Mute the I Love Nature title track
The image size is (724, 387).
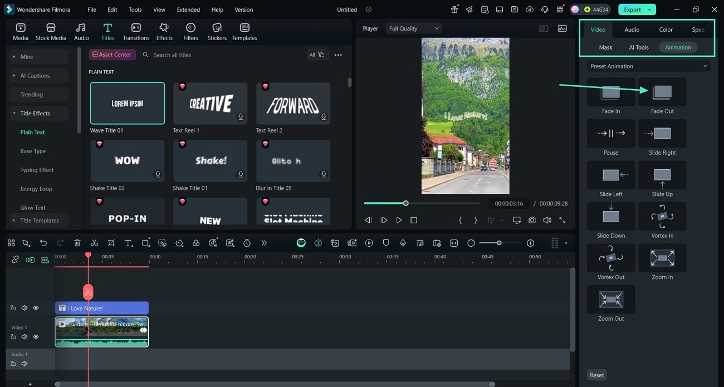coord(24,307)
